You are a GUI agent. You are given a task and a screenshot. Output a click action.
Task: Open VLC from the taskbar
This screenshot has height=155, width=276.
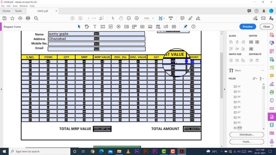128,151
